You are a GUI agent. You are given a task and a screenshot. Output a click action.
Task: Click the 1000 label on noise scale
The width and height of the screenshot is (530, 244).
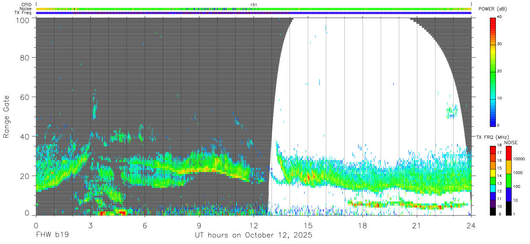pyautogui.click(x=517, y=173)
